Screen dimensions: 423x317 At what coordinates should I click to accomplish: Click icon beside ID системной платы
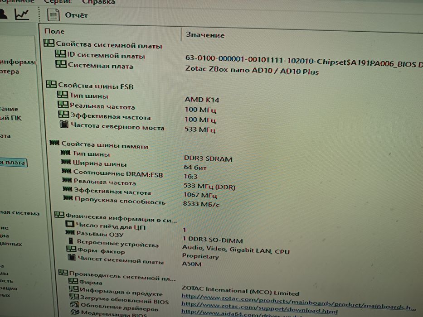(x=60, y=53)
